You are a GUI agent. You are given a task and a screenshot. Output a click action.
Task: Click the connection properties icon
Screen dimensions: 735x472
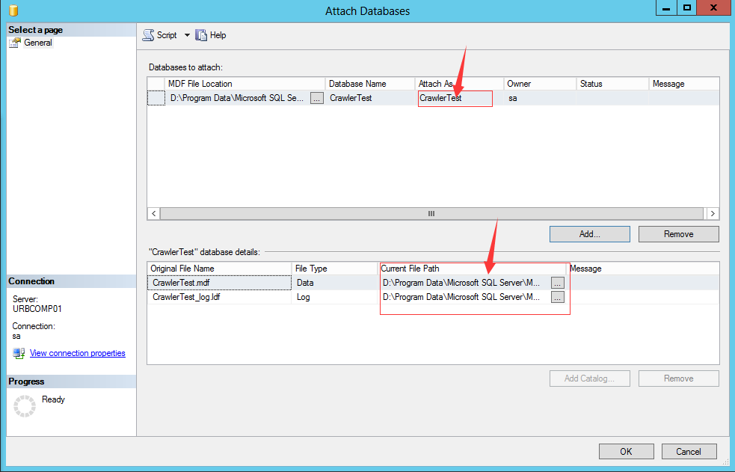pos(18,353)
